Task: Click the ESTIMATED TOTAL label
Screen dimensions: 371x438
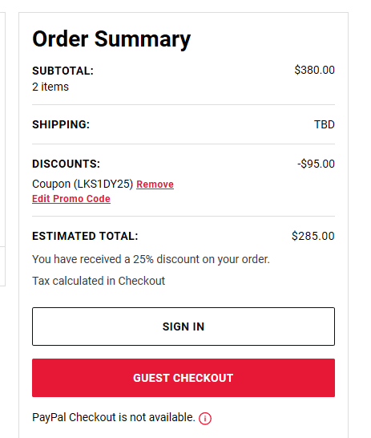Action: tap(85, 236)
